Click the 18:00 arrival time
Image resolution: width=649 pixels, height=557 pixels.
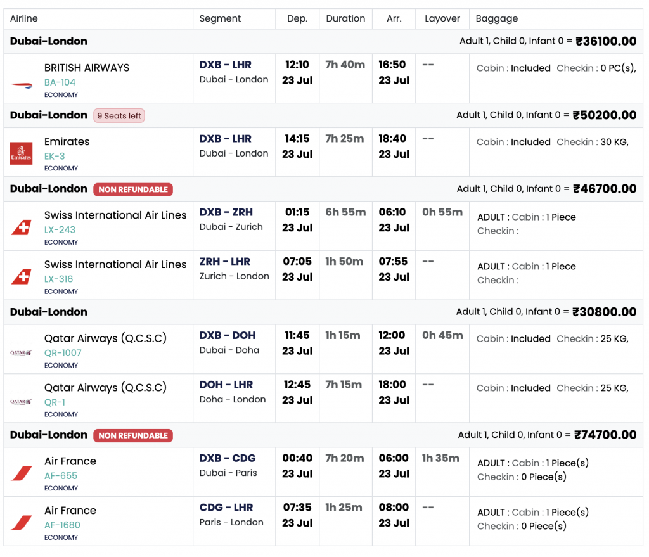point(392,385)
